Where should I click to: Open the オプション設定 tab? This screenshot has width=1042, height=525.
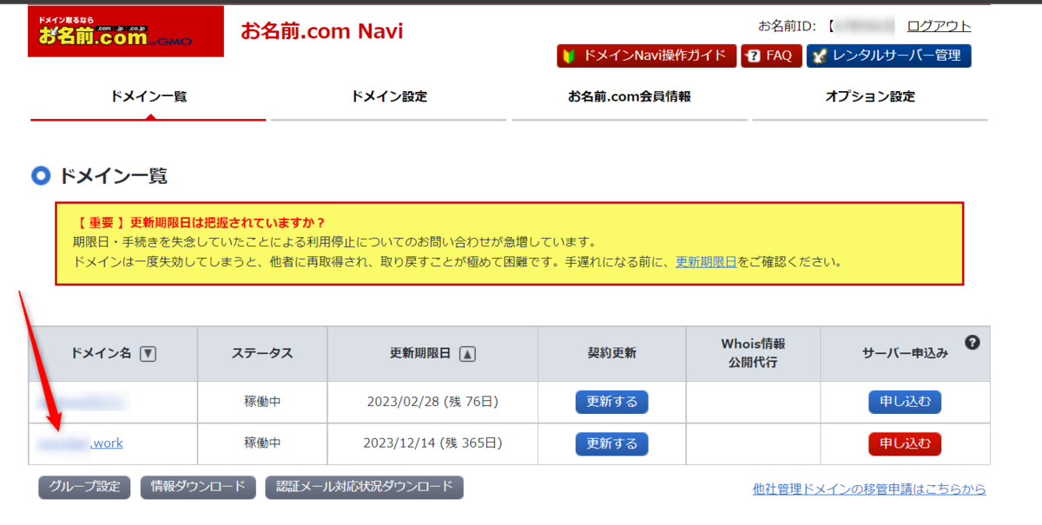point(870,97)
